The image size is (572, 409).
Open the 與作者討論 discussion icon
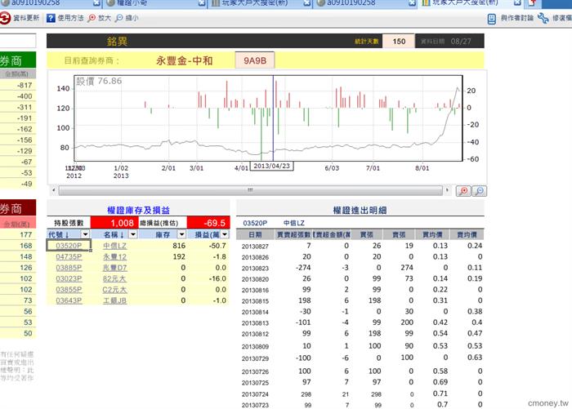pos(491,19)
